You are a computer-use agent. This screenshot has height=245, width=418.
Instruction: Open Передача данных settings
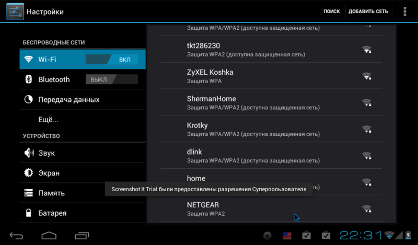click(x=83, y=99)
